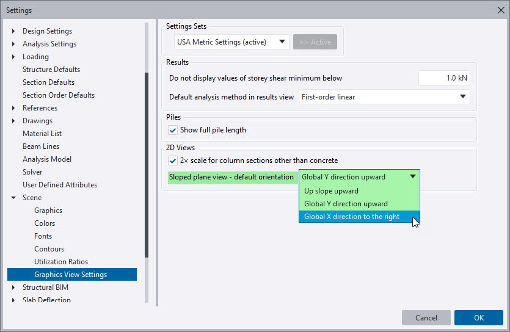The image size is (510, 332).
Task: Open the Settings Sets dropdown
Action: (231, 42)
